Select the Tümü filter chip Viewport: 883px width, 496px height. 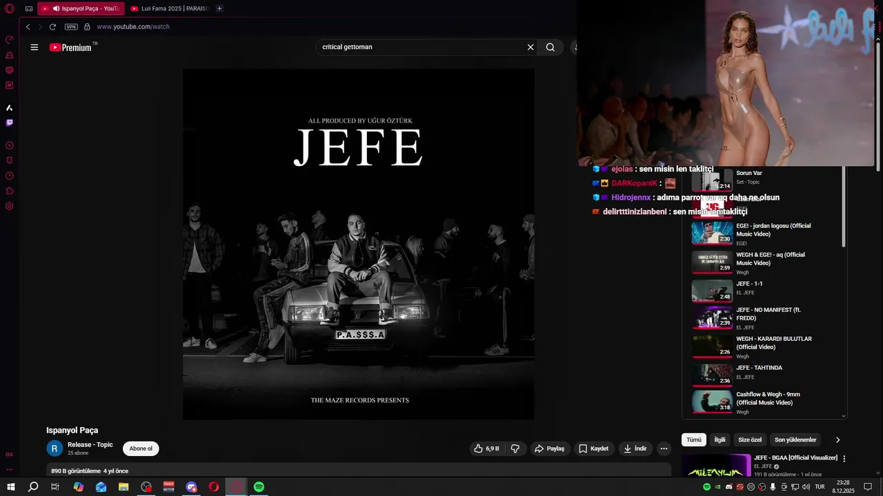pyautogui.click(x=693, y=440)
